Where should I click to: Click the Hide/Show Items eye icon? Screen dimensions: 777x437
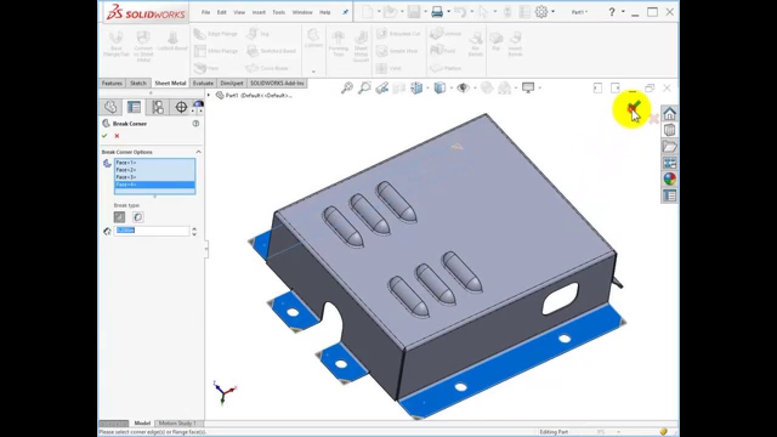pos(463,88)
